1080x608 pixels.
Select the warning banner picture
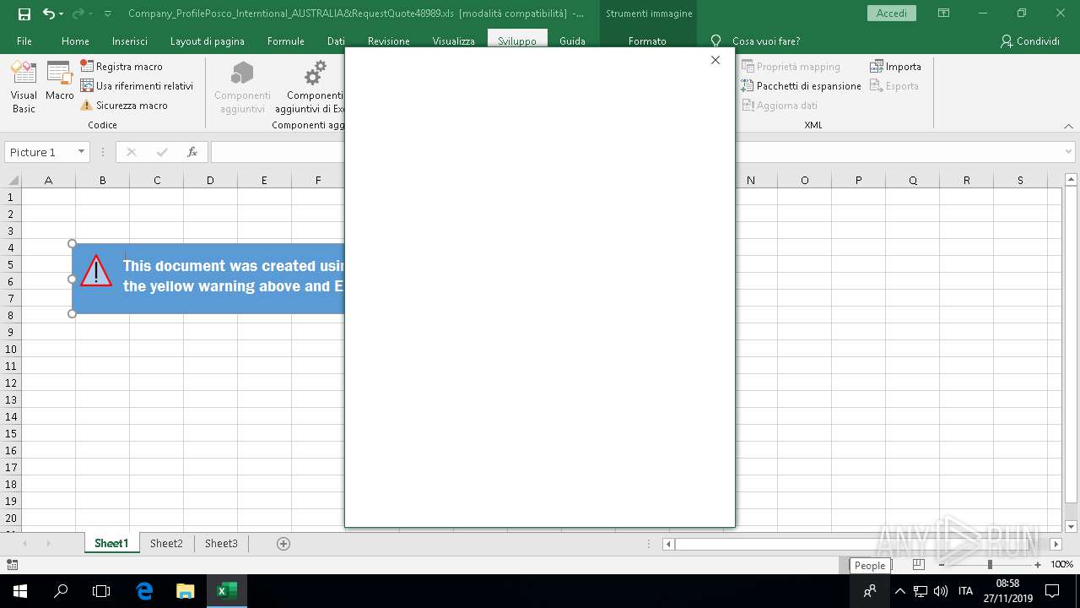208,279
